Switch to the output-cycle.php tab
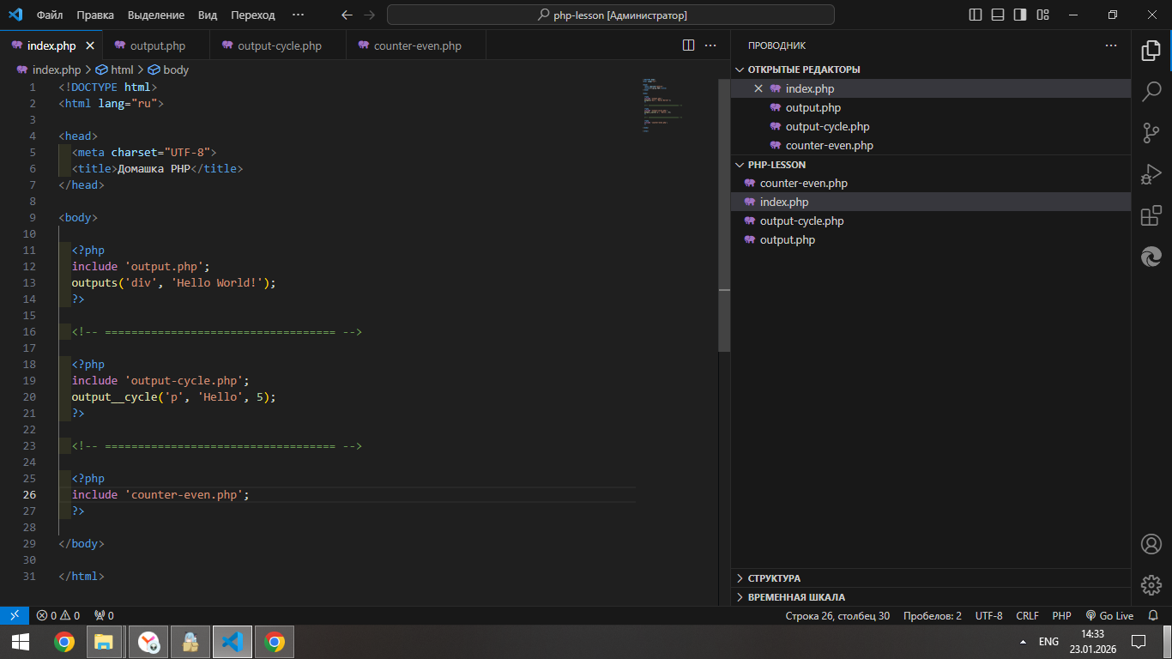The image size is (1172, 659). pyautogui.click(x=279, y=46)
